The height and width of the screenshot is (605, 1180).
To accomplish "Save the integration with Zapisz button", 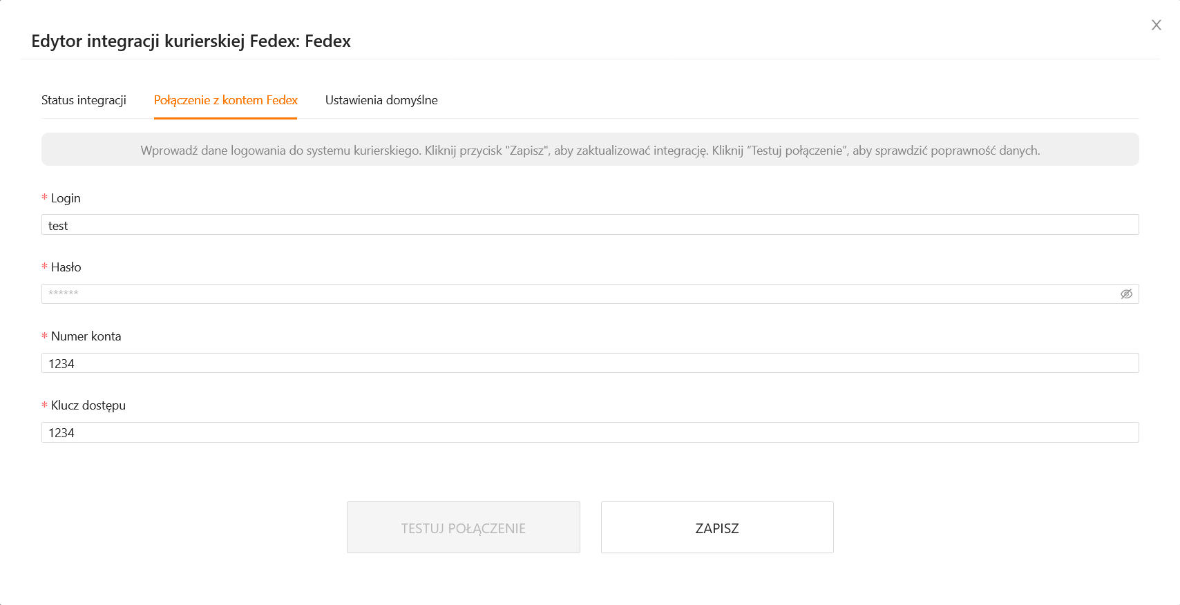I will coord(716,528).
